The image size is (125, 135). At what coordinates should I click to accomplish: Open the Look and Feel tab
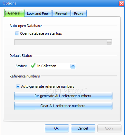click(x=38, y=14)
